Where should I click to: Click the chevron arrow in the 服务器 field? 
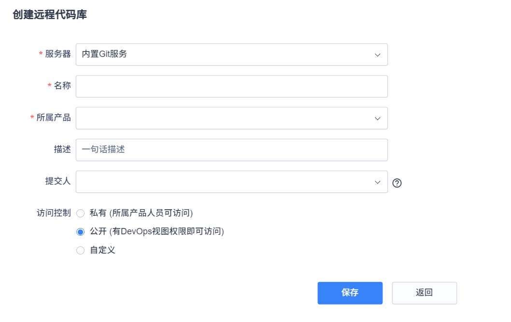[378, 55]
